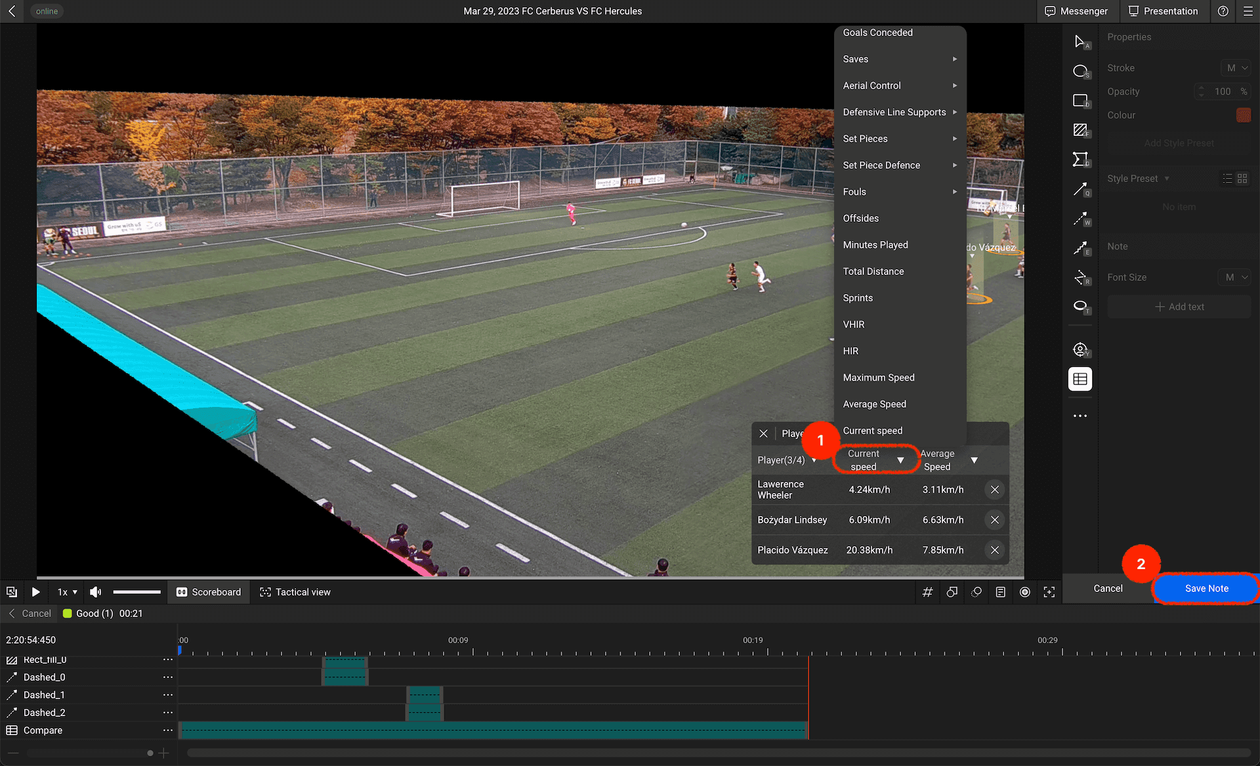
Task: Select the rectangle drawing tool
Action: point(1080,100)
